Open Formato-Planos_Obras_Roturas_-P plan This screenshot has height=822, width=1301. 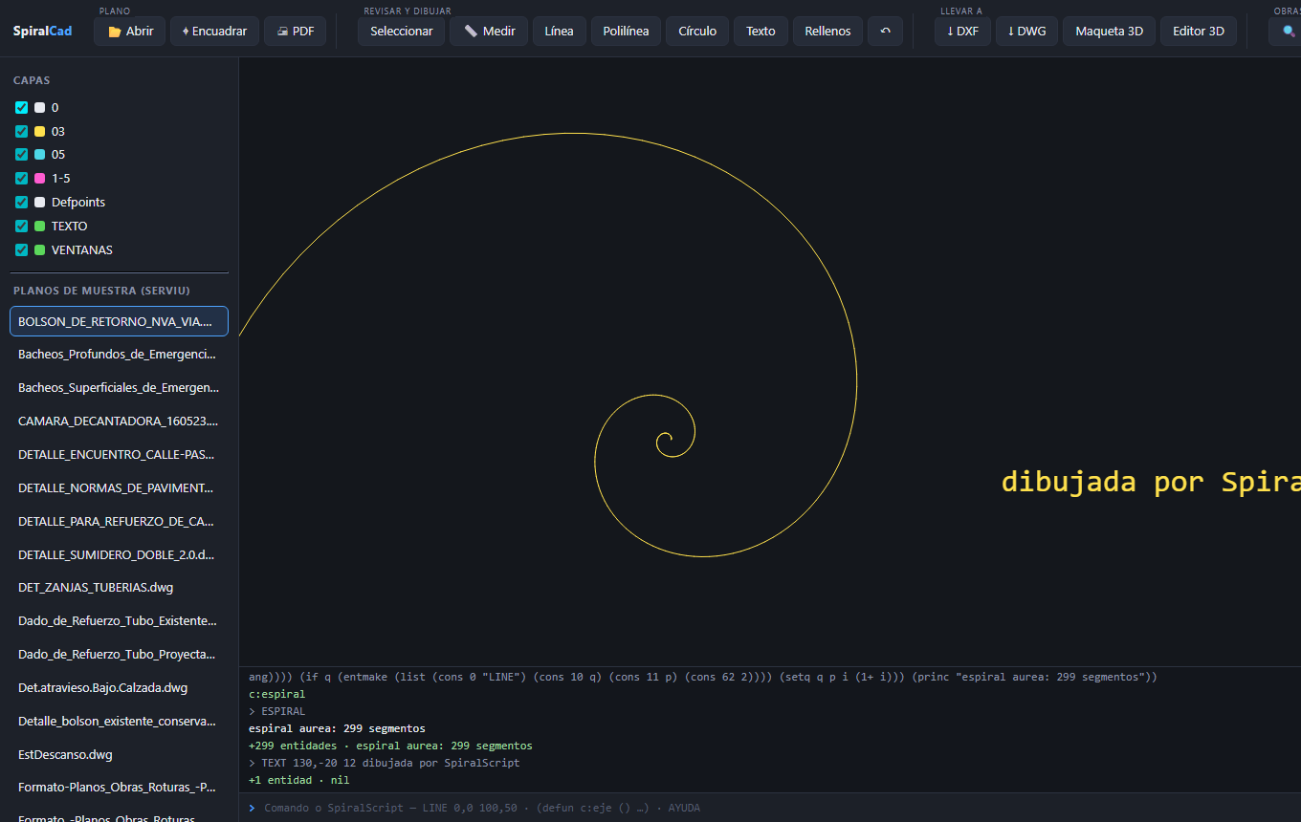tap(119, 789)
